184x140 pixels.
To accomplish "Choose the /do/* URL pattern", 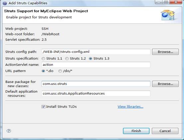I will click(60, 71).
